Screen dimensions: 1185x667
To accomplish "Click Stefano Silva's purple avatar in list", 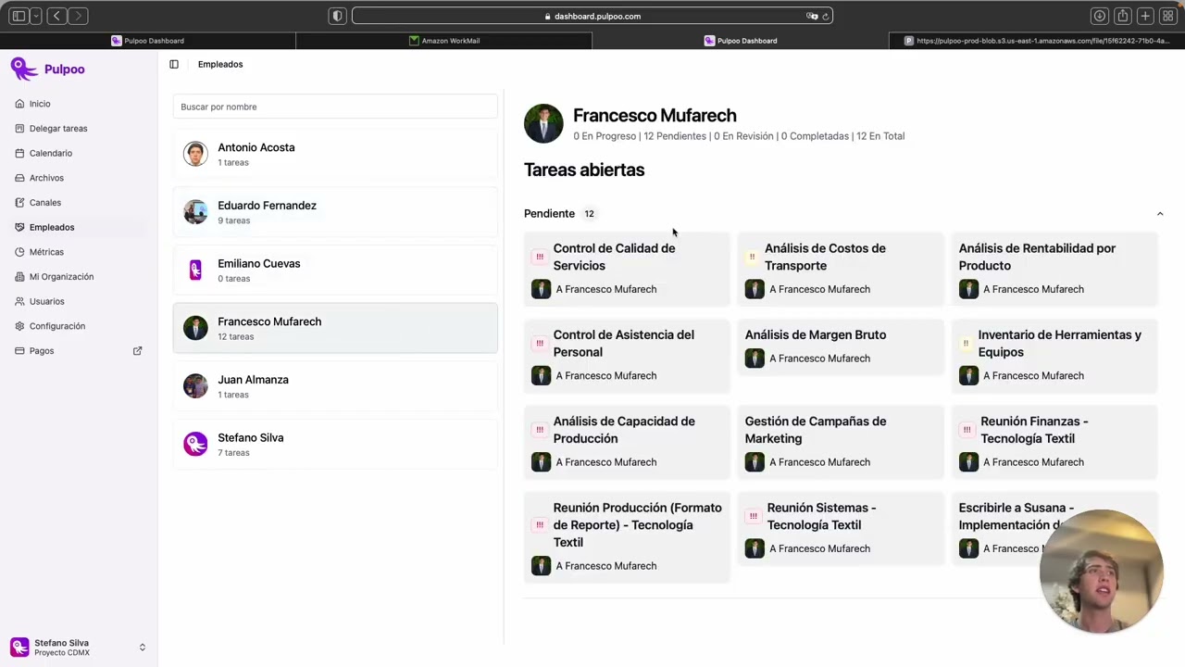I will 195,445.
